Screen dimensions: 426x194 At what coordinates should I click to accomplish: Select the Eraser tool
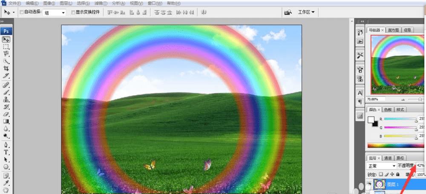tap(6, 114)
